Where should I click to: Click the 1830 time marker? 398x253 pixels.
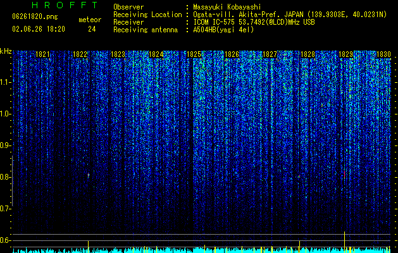383,54
